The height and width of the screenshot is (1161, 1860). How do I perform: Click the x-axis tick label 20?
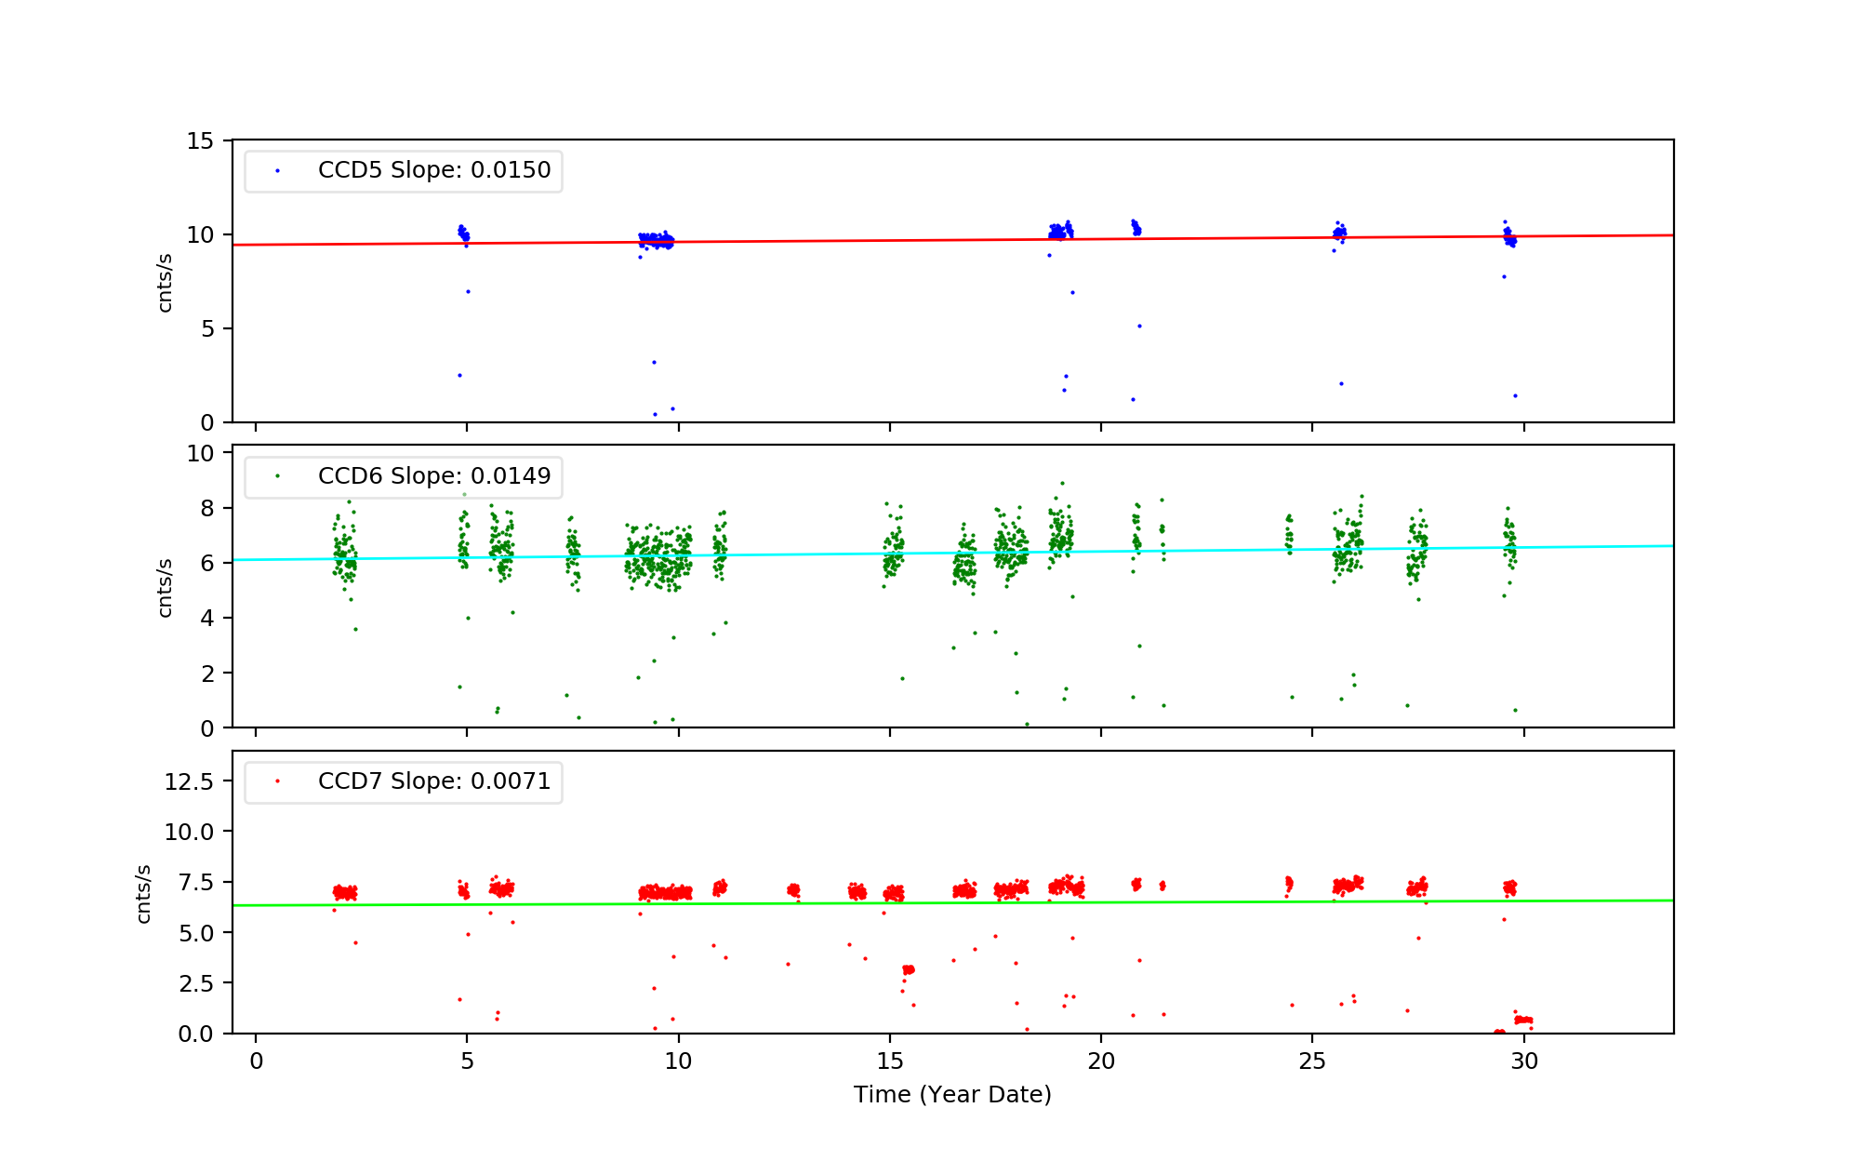pyautogui.click(x=1101, y=1061)
